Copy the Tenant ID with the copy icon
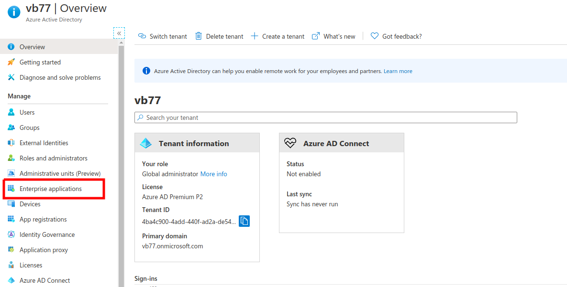The width and height of the screenshot is (567, 287). pos(245,221)
